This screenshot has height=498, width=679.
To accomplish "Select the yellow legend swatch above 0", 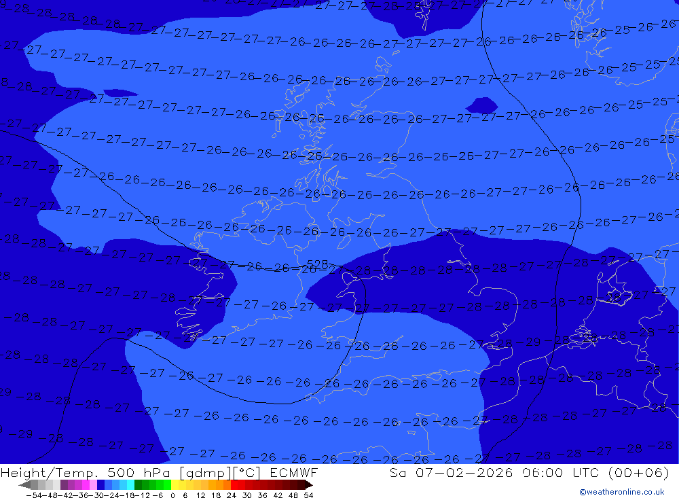I will click(175, 484).
